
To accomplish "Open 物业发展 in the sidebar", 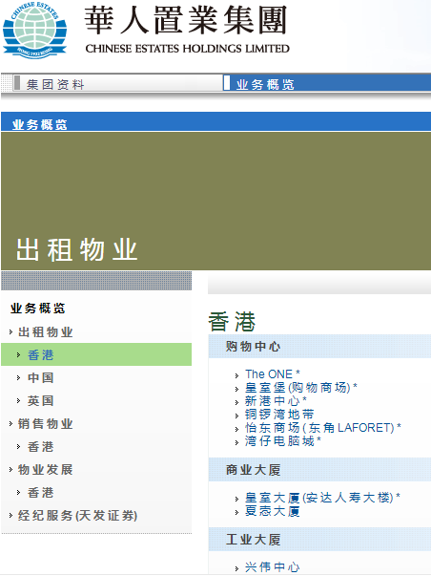I will [46, 469].
